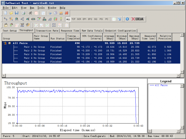This screenshot has height=139, width=186.
Task: Click the 1 over 2 renumber icon
Action: tap(61, 19)
